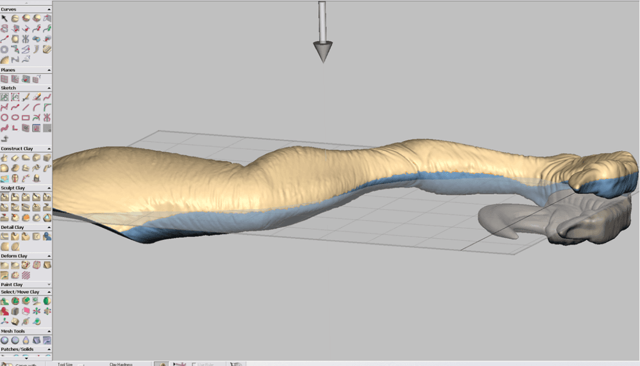Select the orange fish-shaped tool in Sculpt Clay
The width and height of the screenshot is (640, 366).
(27, 216)
